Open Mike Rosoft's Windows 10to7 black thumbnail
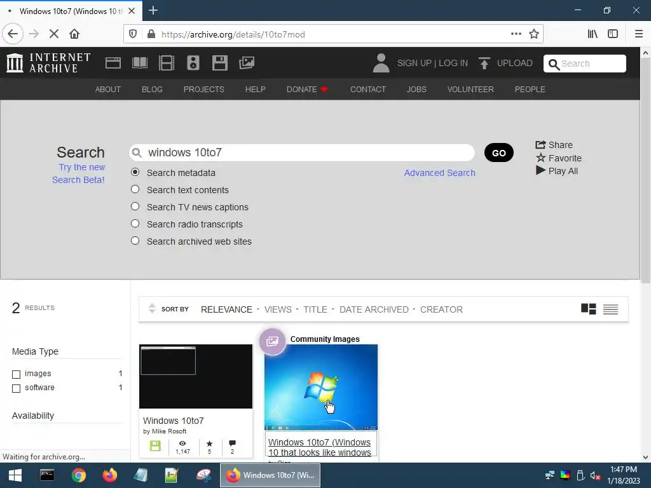 click(x=196, y=376)
